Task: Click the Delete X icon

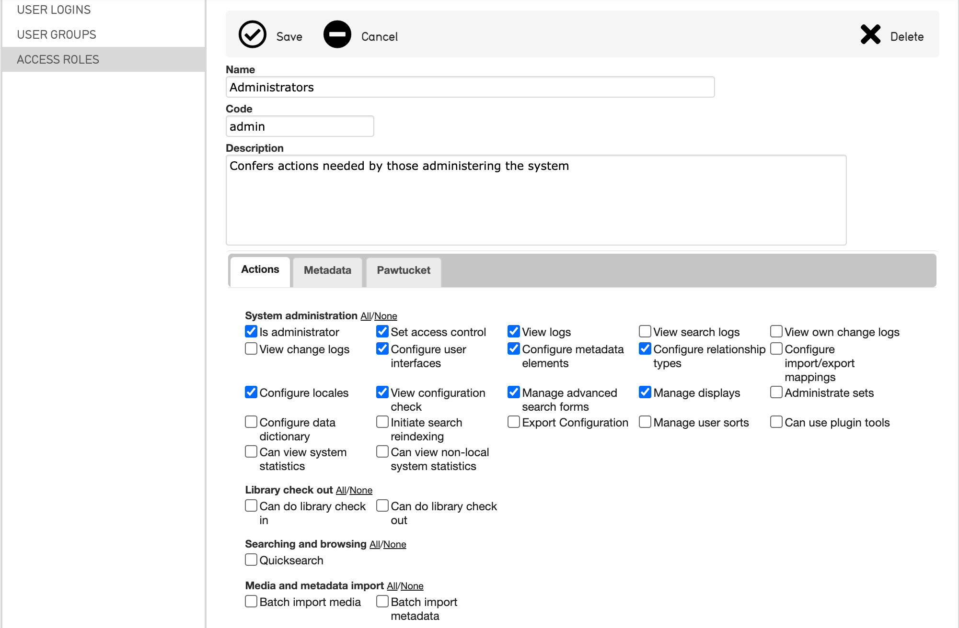Action: click(x=870, y=34)
